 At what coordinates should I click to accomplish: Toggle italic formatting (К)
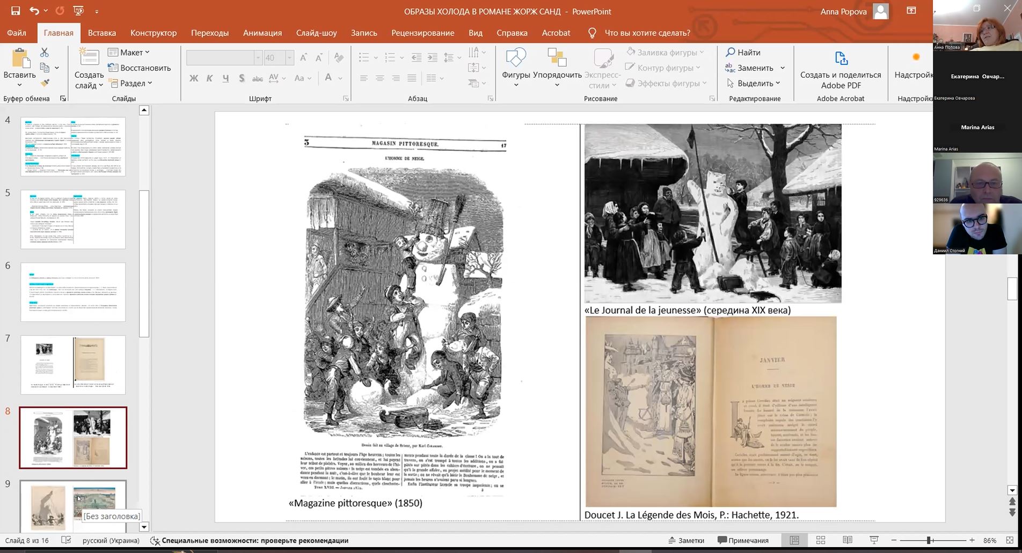[x=210, y=78]
